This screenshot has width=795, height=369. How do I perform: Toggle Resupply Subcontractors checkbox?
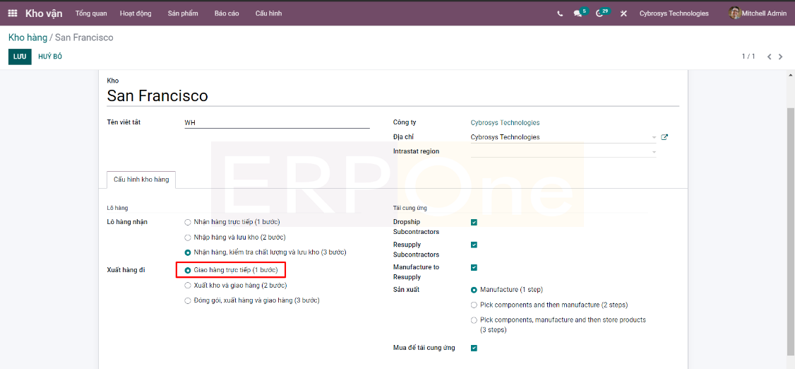pos(474,245)
